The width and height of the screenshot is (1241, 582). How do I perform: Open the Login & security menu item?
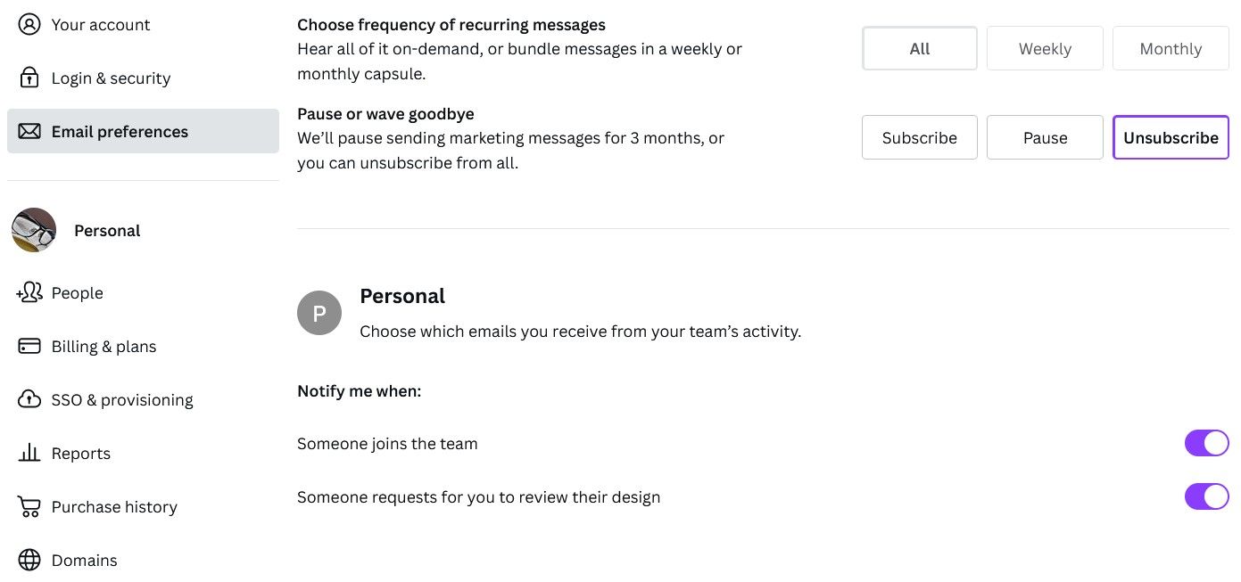coord(111,78)
